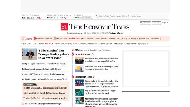The width and height of the screenshot is (190, 107).
Task: Click the Investment Ideas red circle icon
Action: tap(73, 77)
